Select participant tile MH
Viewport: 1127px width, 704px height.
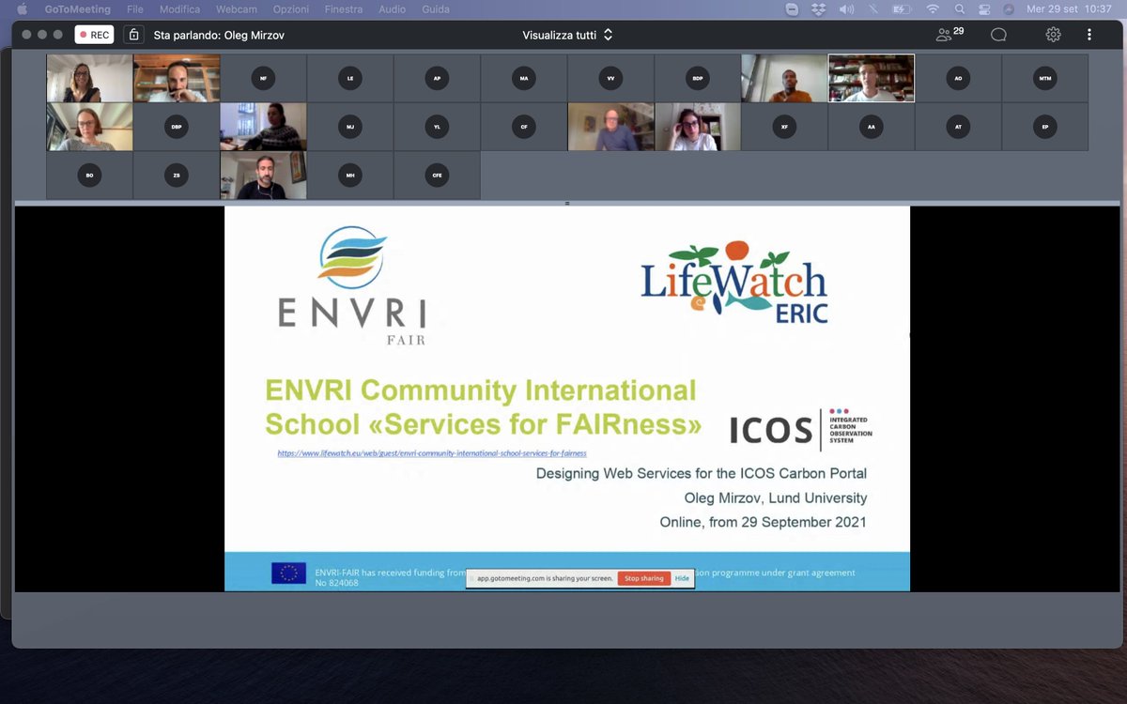point(349,176)
